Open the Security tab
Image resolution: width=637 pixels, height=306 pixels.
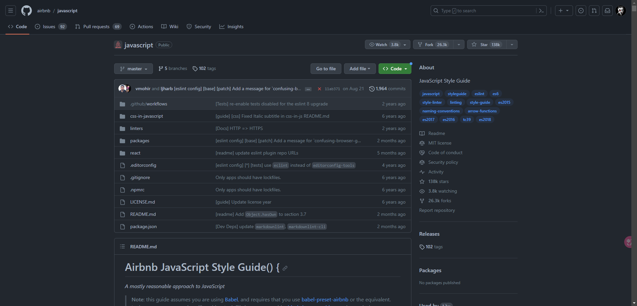coord(199,27)
